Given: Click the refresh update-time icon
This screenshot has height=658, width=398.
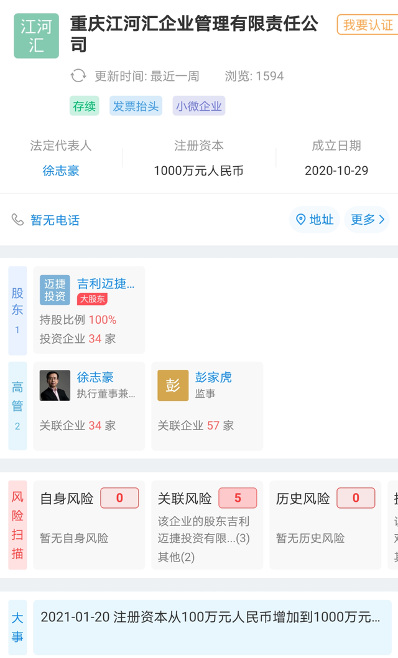Looking at the screenshot, I should 78,76.
